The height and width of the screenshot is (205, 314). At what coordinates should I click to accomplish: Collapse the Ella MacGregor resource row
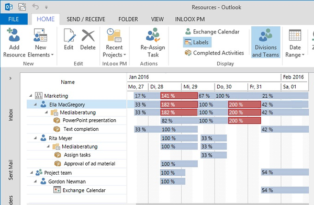pyautogui.click(x=36, y=105)
